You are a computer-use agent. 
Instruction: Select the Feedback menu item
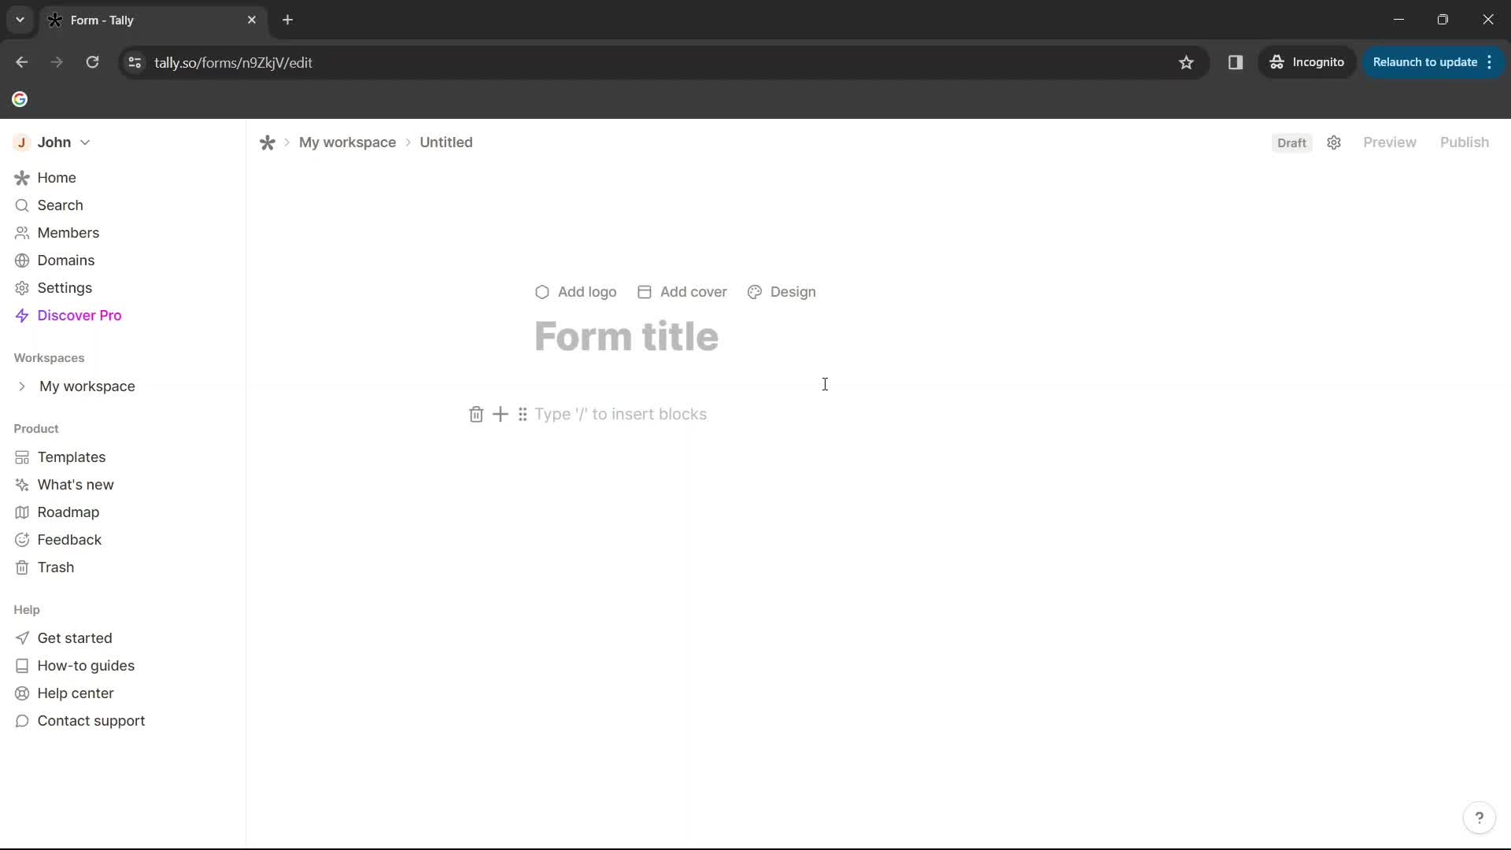point(69,538)
